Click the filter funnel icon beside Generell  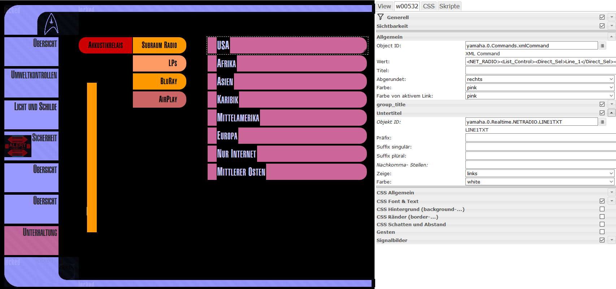click(381, 17)
